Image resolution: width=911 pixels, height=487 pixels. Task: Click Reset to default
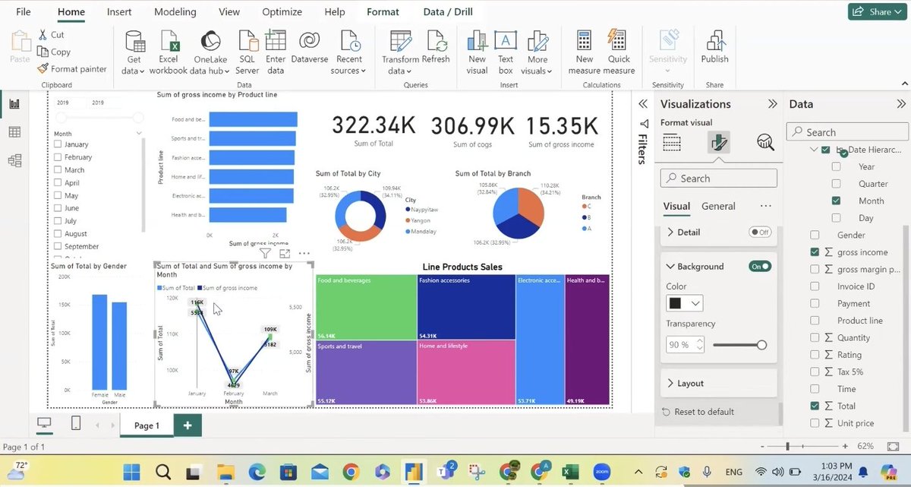click(x=698, y=412)
